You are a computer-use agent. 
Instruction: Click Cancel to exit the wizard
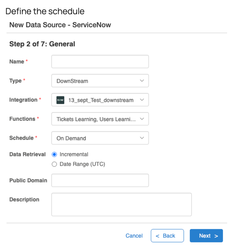pos(134,236)
